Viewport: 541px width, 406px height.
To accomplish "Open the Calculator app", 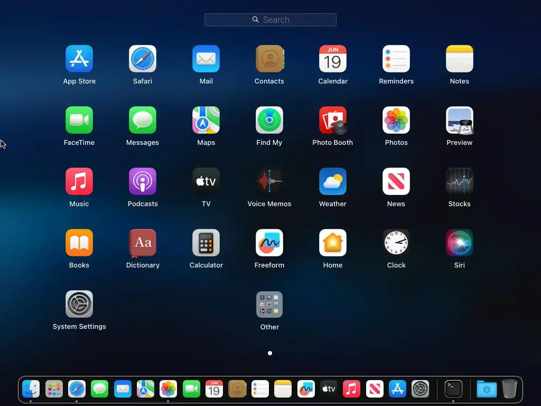I will (206, 243).
